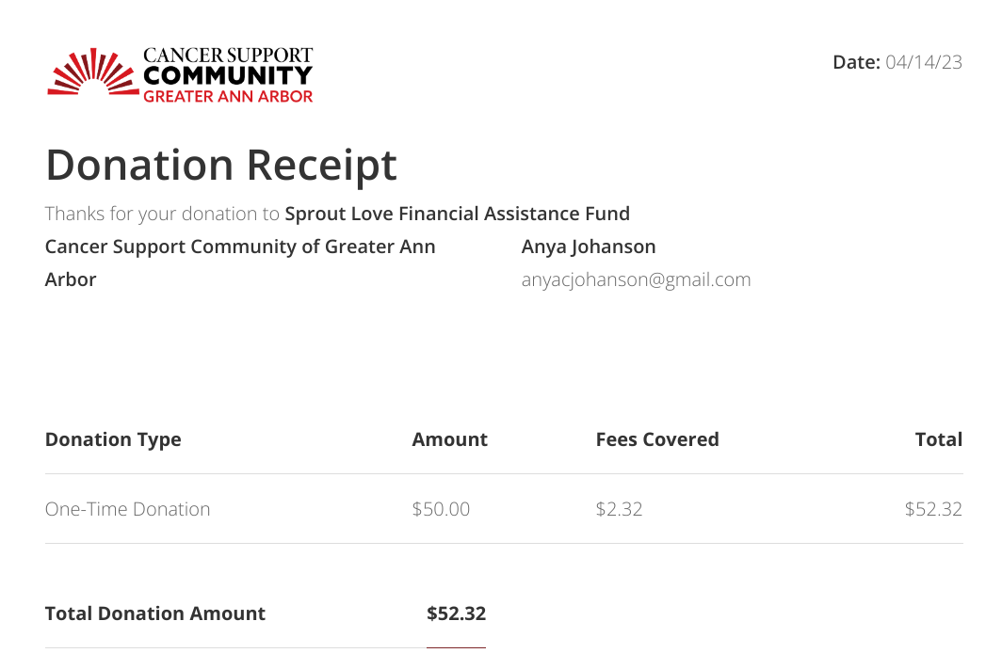Click the Cancer Support Community sunburst logo

pyautogui.click(x=90, y=73)
